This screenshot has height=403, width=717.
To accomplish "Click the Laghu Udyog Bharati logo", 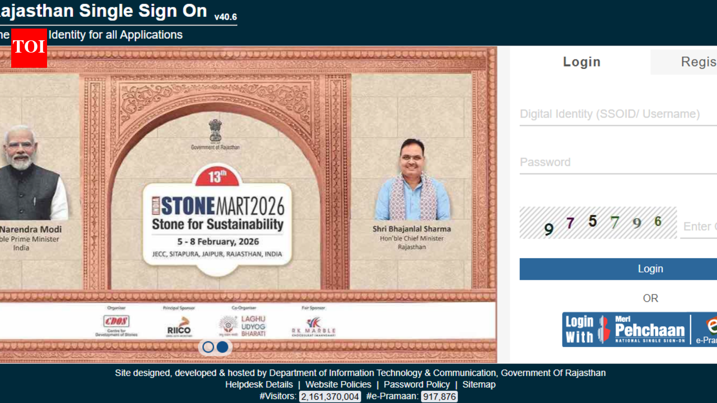I will point(243,326).
